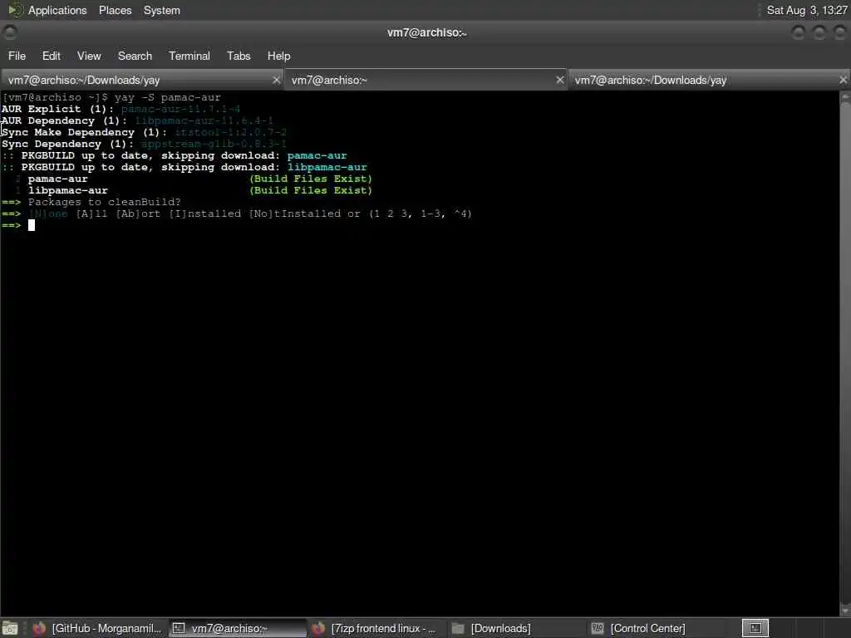Click the clock showing Sat Aug 3, 13:27

[806, 10]
